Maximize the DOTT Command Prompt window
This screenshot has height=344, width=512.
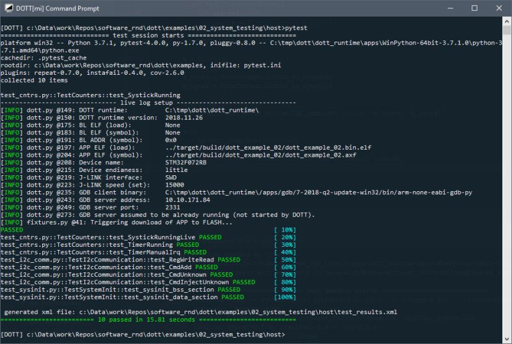point(474,8)
